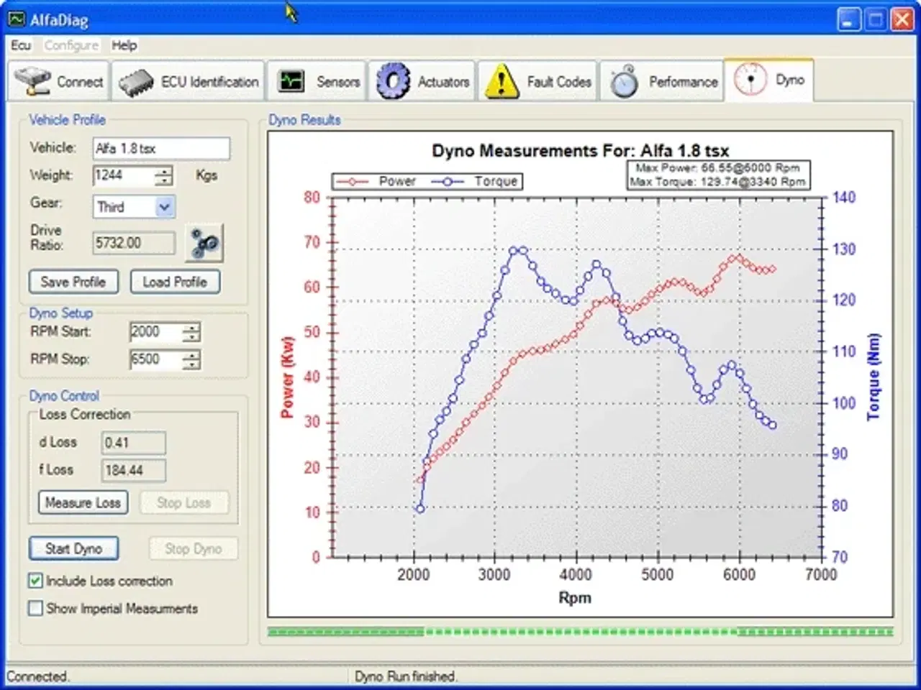This screenshot has height=690, width=921.
Task: Increase RPM Start with up arrow
Action: 191,327
